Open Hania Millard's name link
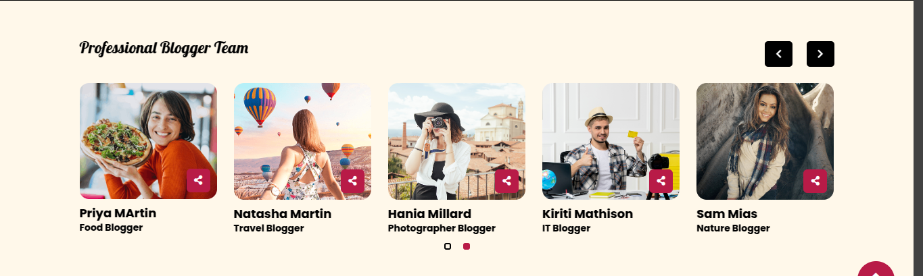This screenshot has width=923, height=276. [429, 214]
